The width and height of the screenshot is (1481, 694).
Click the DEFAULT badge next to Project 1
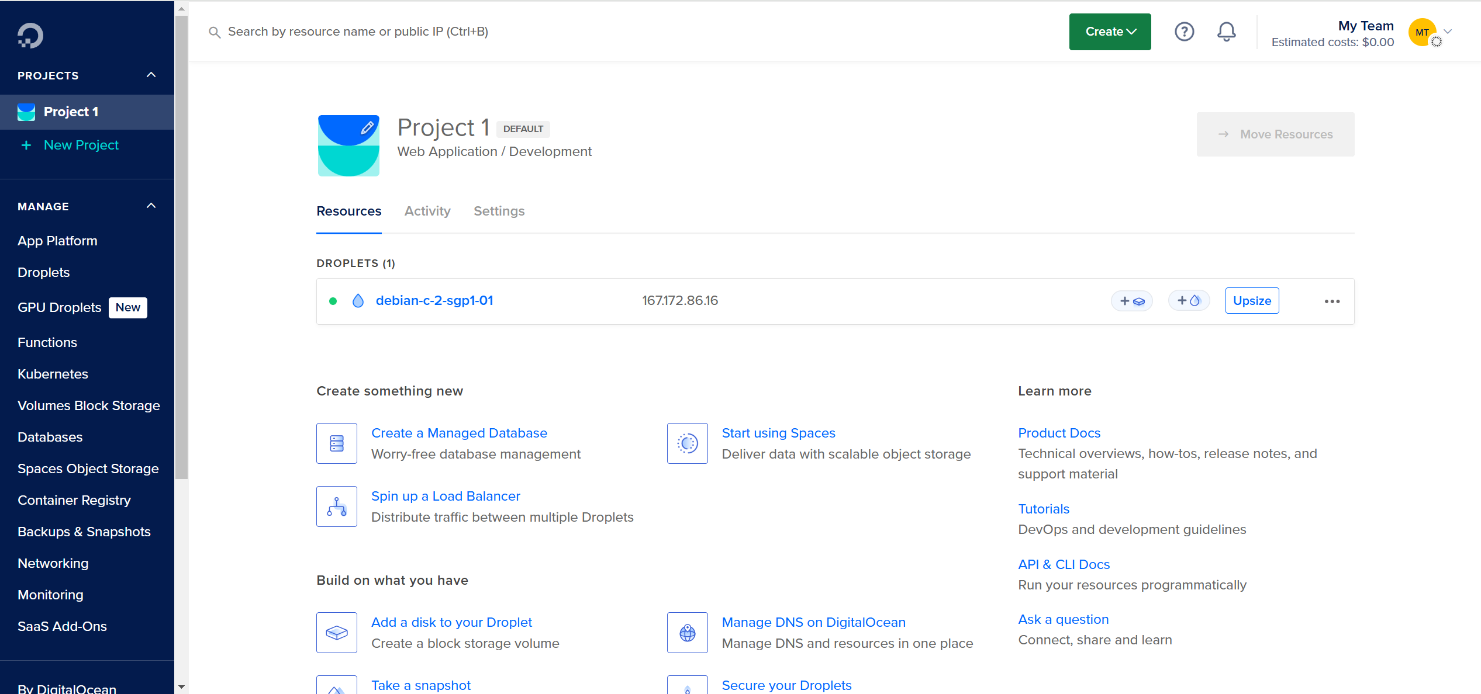point(523,129)
